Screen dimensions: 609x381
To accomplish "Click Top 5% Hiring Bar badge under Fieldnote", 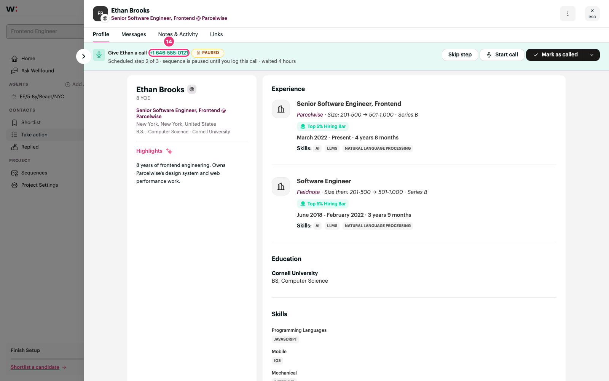I will [x=323, y=204].
